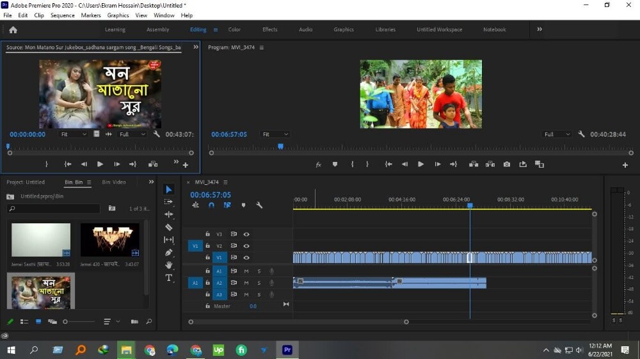Viewport: 640px width, 359px height.
Task: Click Export Frame camera icon
Action: [506, 164]
